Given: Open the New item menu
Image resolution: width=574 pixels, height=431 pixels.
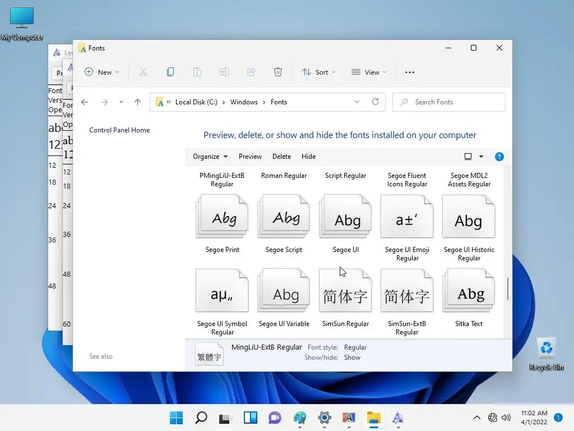Looking at the screenshot, I should point(102,72).
